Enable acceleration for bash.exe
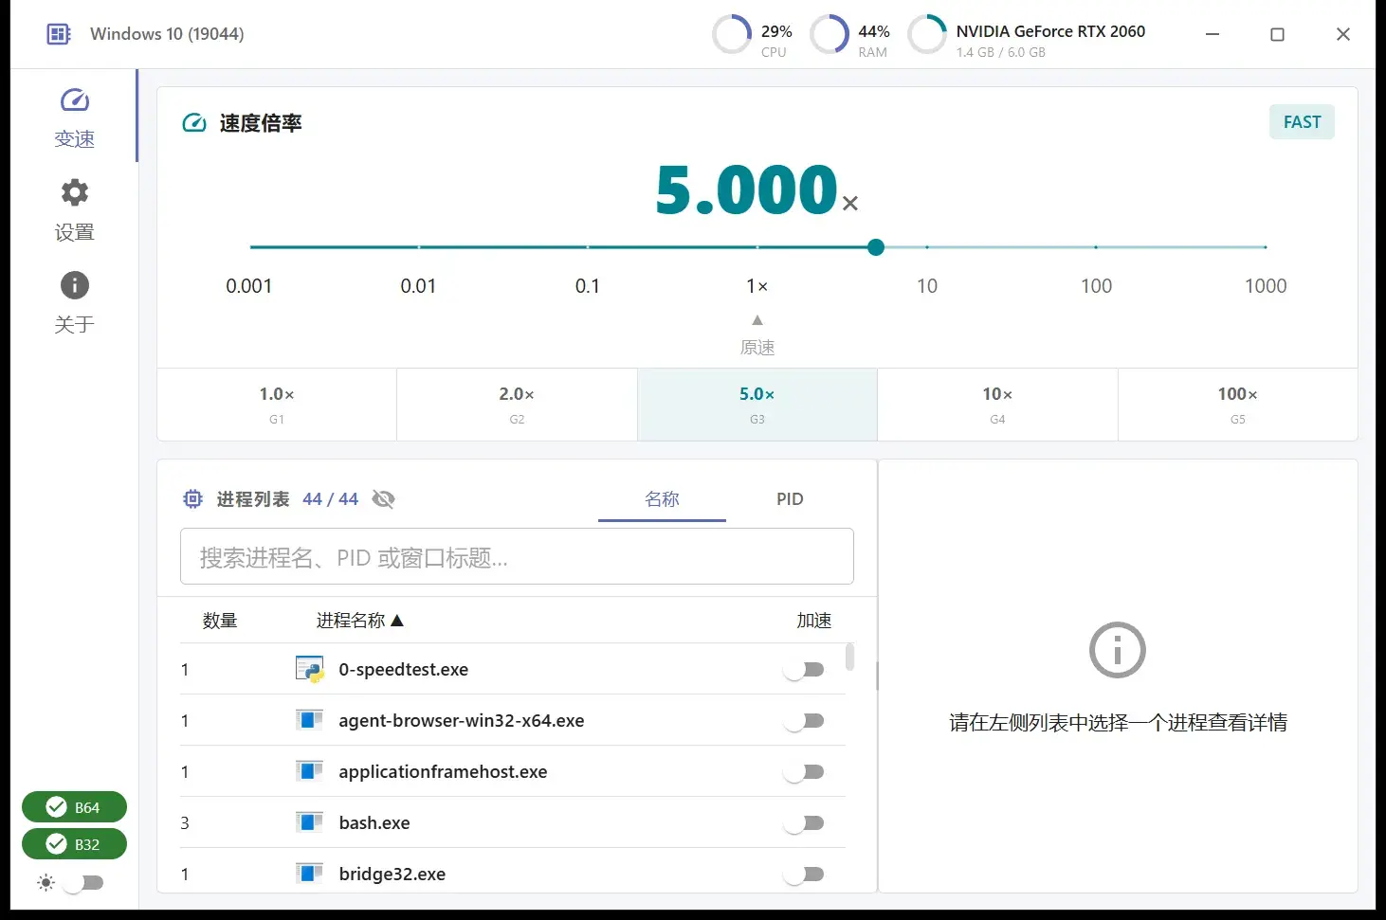This screenshot has height=920, width=1386. [804, 823]
